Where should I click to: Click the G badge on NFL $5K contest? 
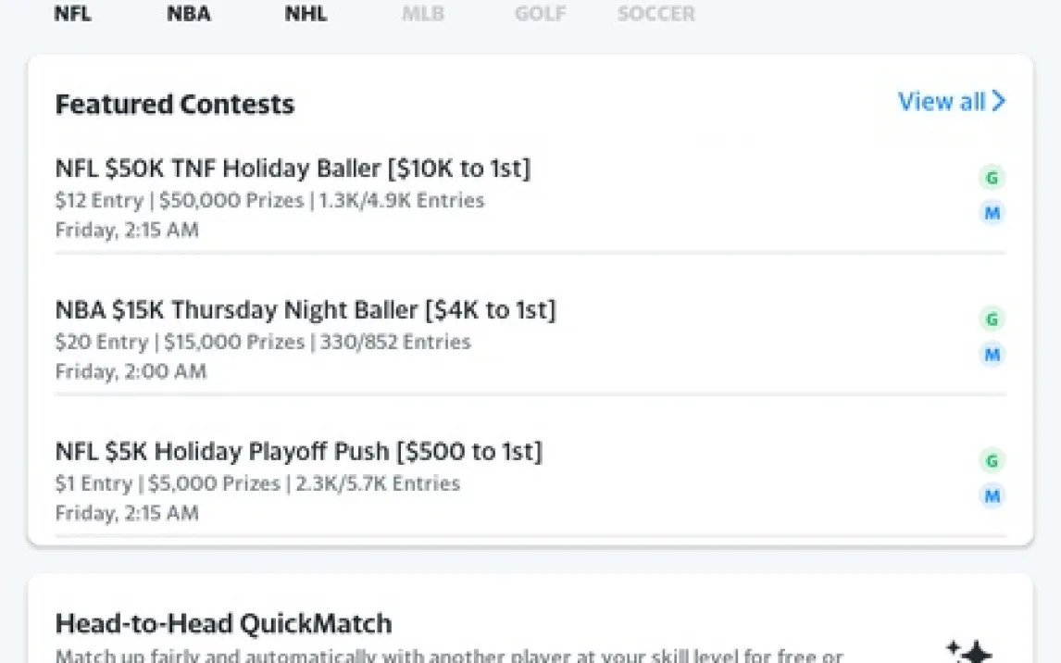click(992, 461)
